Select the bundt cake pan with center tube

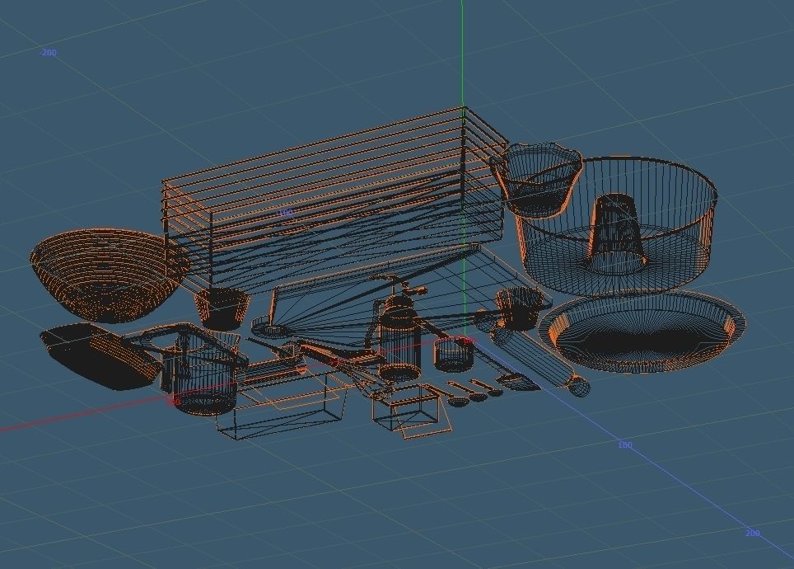coord(616,227)
